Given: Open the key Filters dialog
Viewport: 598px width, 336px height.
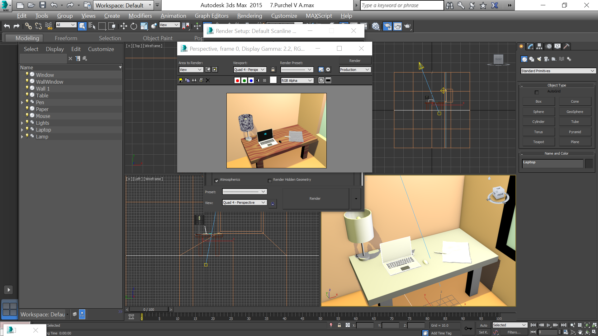Looking at the screenshot, I should [514, 332].
